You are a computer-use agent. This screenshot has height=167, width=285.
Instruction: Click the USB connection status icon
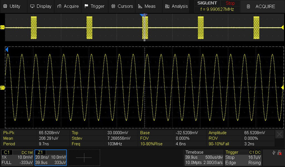click(274, 153)
